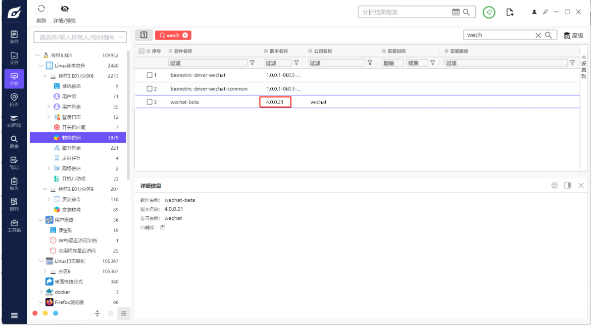Click the 高级 advanced search button
Image resolution: width=592 pixels, height=326 pixels.
(x=574, y=36)
